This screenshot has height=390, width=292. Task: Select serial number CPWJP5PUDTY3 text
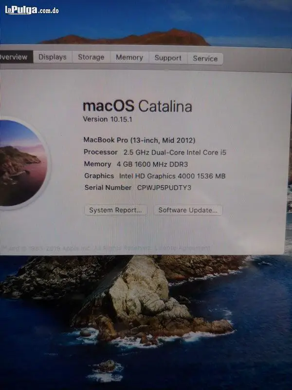(164, 188)
